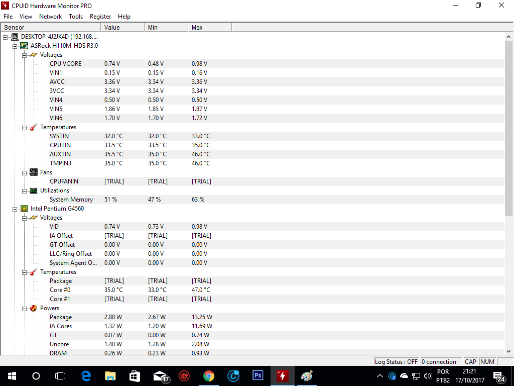This screenshot has width=514, height=386.
Task: Click the AUXTIN max value 46.0 °C
Action: [201, 154]
